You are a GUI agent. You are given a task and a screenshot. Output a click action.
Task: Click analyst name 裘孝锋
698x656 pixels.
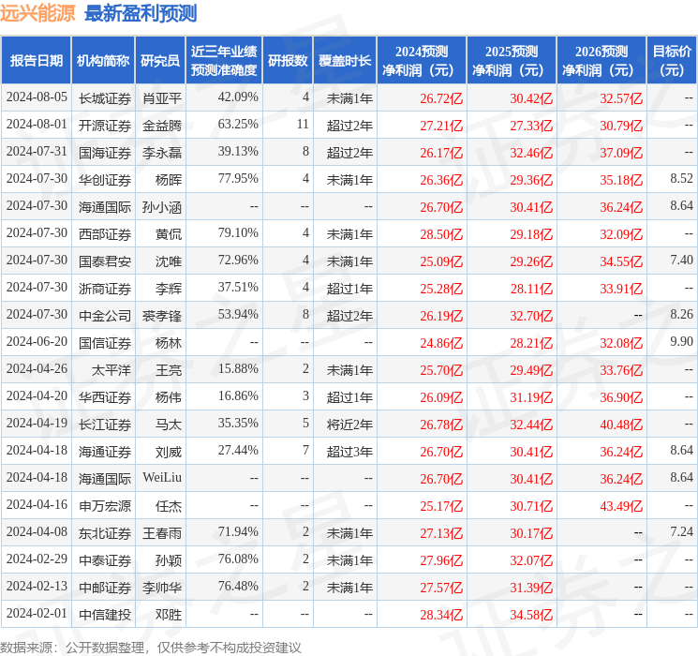[162, 316]
